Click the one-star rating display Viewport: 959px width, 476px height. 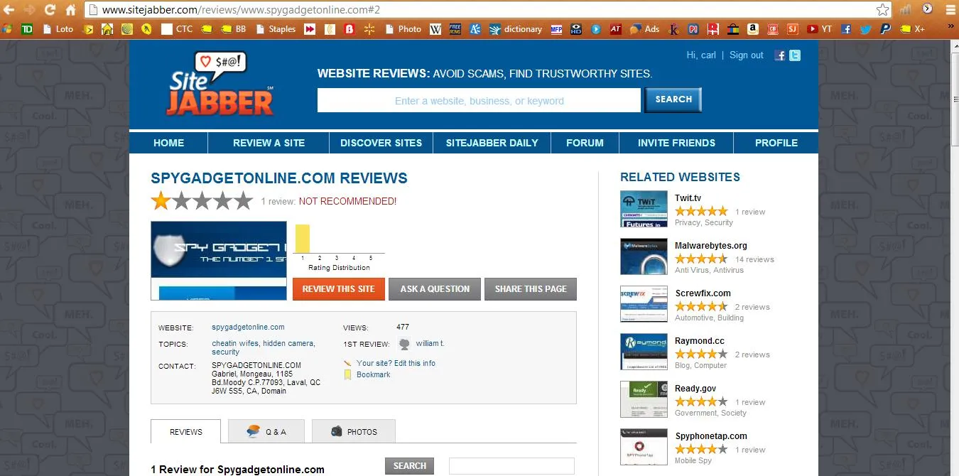[x=202, y=201]
